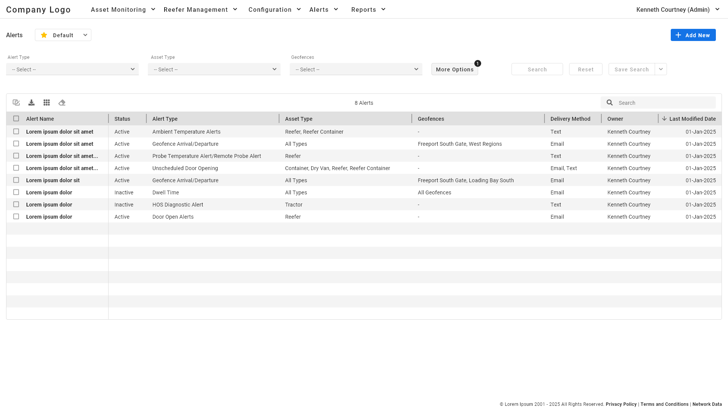Click the yellow star favorite icon
Image resolution: width=728 pixels, height=410 pixels.
coord(44,35)
